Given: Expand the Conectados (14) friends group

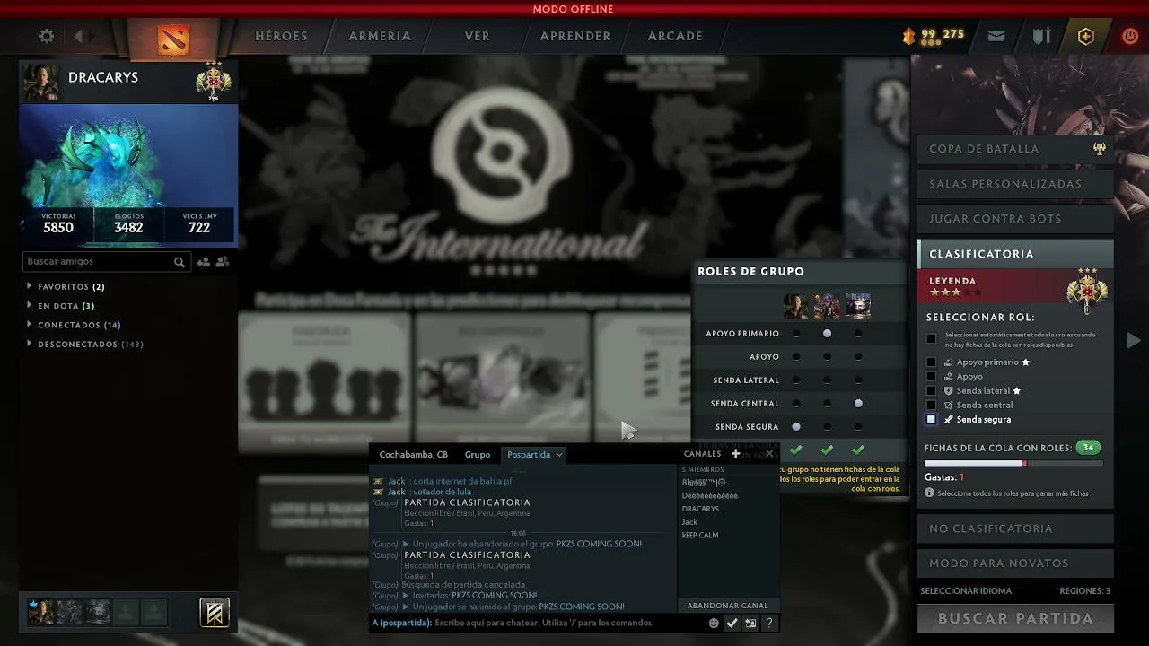Looking at the screenshot, I should point(75,325).
